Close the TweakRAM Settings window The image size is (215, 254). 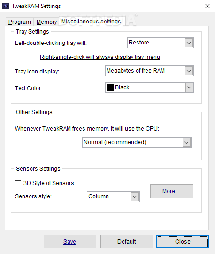coord(207,6)
